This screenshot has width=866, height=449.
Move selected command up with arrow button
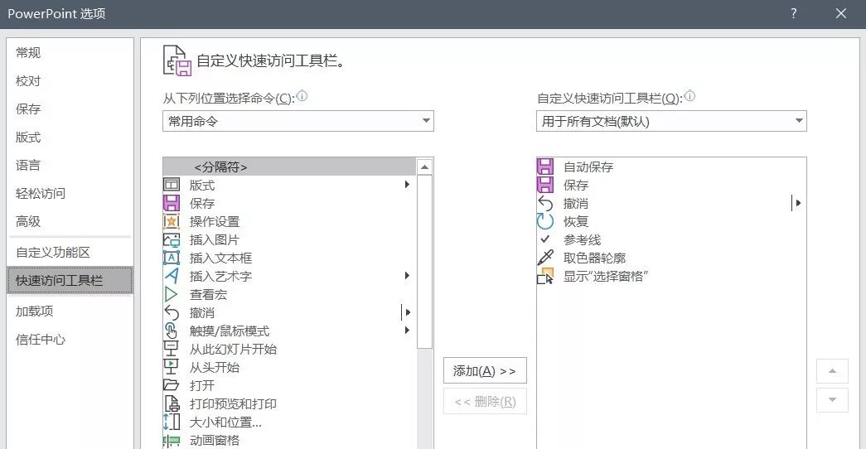tap(832, 371)
